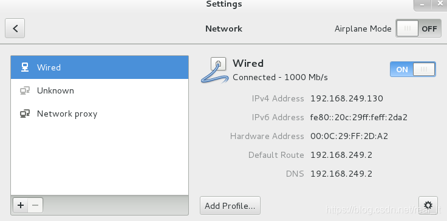The image size is (447, 221).
Task: Click the Connected - 1000 Mb/s status text
Action: [280, 77]
